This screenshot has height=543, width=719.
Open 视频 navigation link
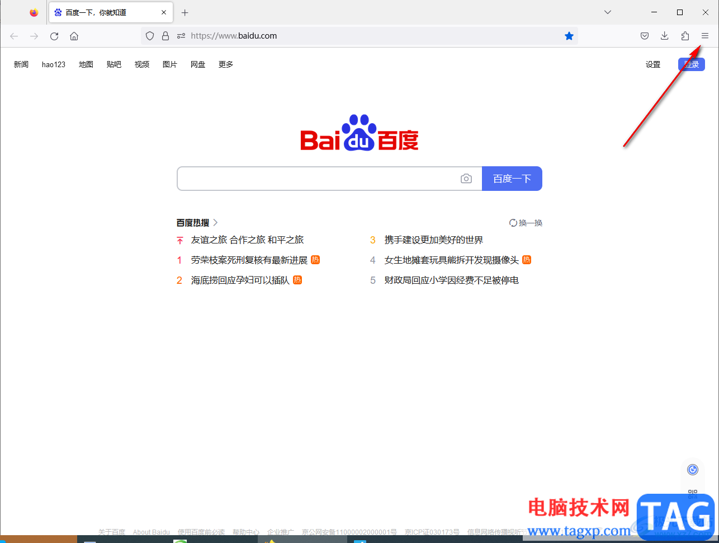tap(142, 64)
